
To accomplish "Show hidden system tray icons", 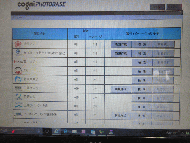I will tap(183, 133).
